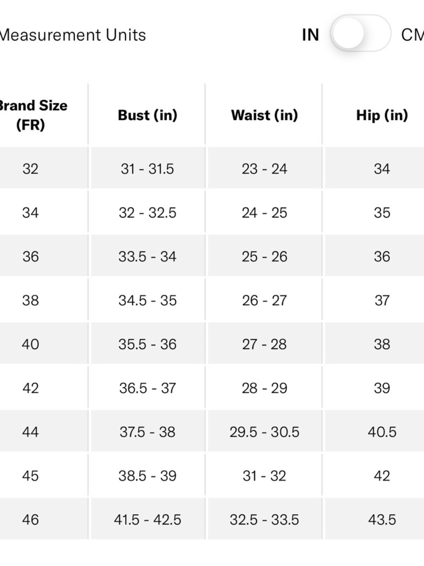Select the brand size 36 row
Image resolution: width=424 pixels, height=566 pixels.
click(x=212, y=256)
